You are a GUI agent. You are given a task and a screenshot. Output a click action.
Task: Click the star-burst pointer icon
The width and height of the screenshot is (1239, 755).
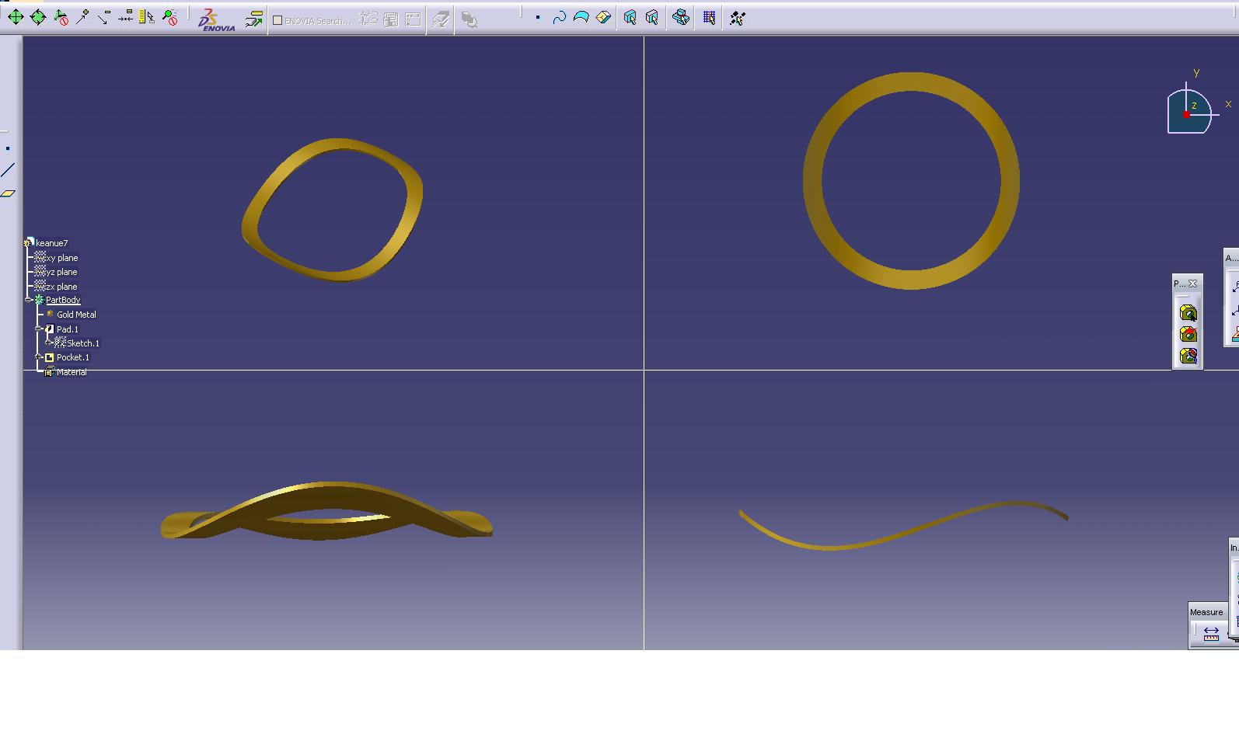click(x=738, y=17)
